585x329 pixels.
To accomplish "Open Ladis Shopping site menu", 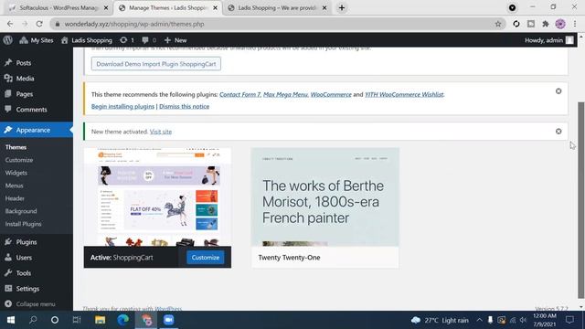I will click(86, 40).
